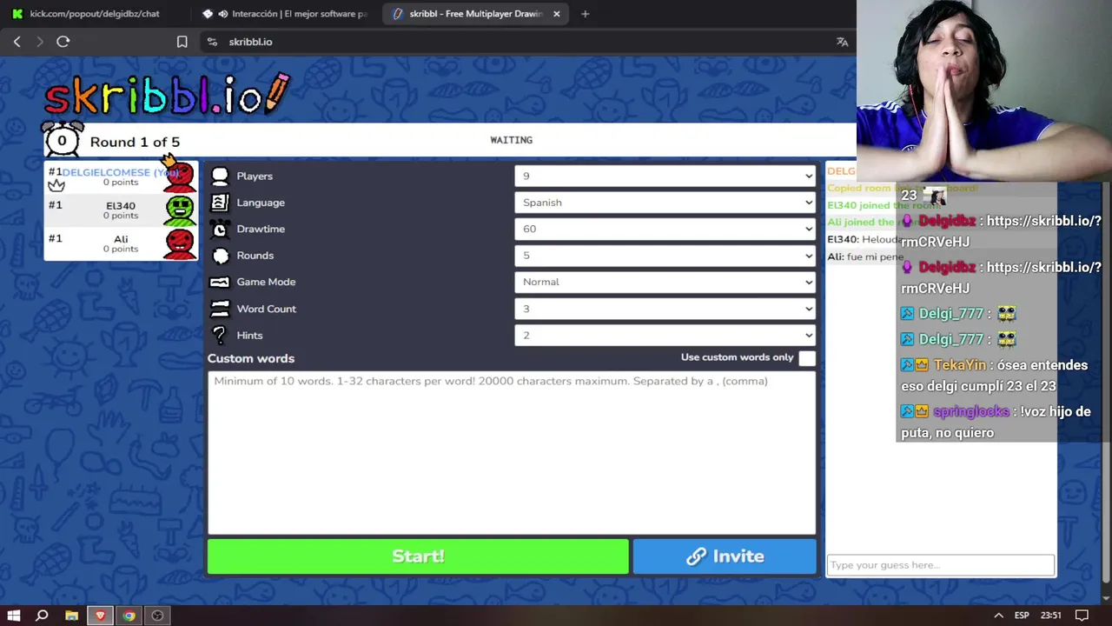Viewport: 1112px width, 626px height.
Task: Open a new browser tab
Action: pyautogui.click(x=585, y=14)
